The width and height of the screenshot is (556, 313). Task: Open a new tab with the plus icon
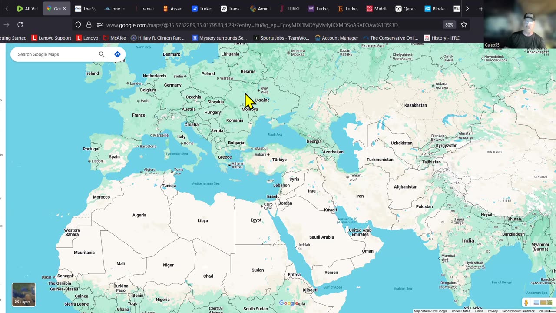click(x=481, y=9)
